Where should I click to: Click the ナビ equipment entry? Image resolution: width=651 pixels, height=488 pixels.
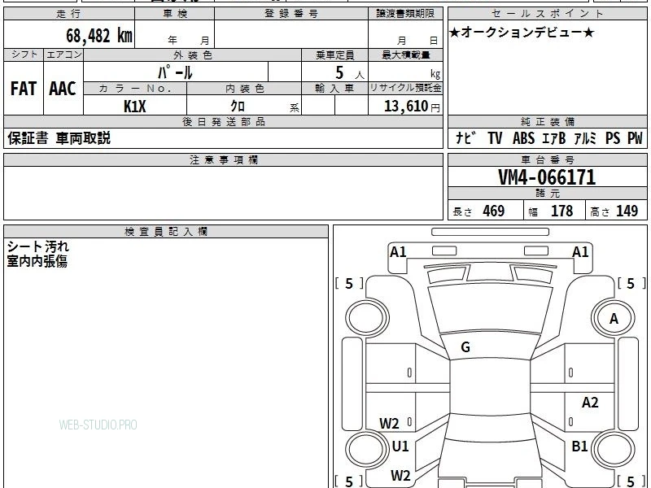tap(465, 138)
